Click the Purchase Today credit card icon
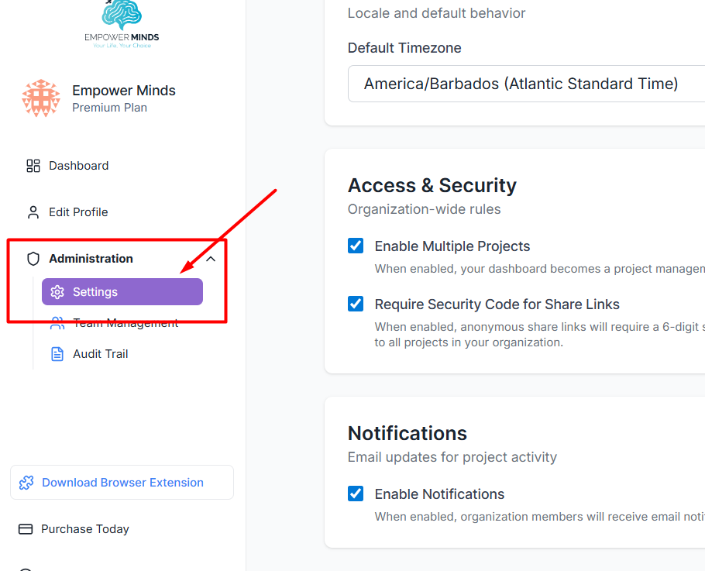 click(26, 529)
